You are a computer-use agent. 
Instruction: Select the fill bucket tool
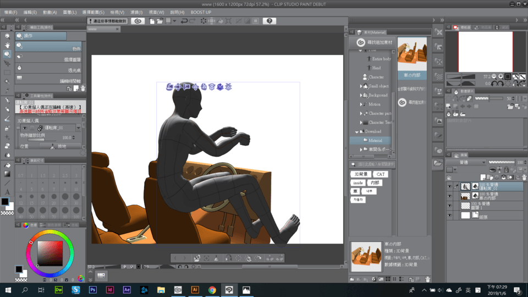pos(7,165)
